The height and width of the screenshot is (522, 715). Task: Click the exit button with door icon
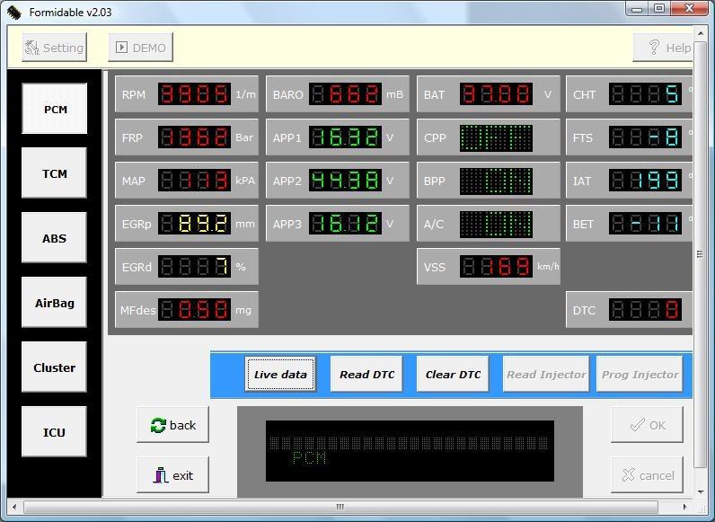pyautogui.click(x=173, y=475)
